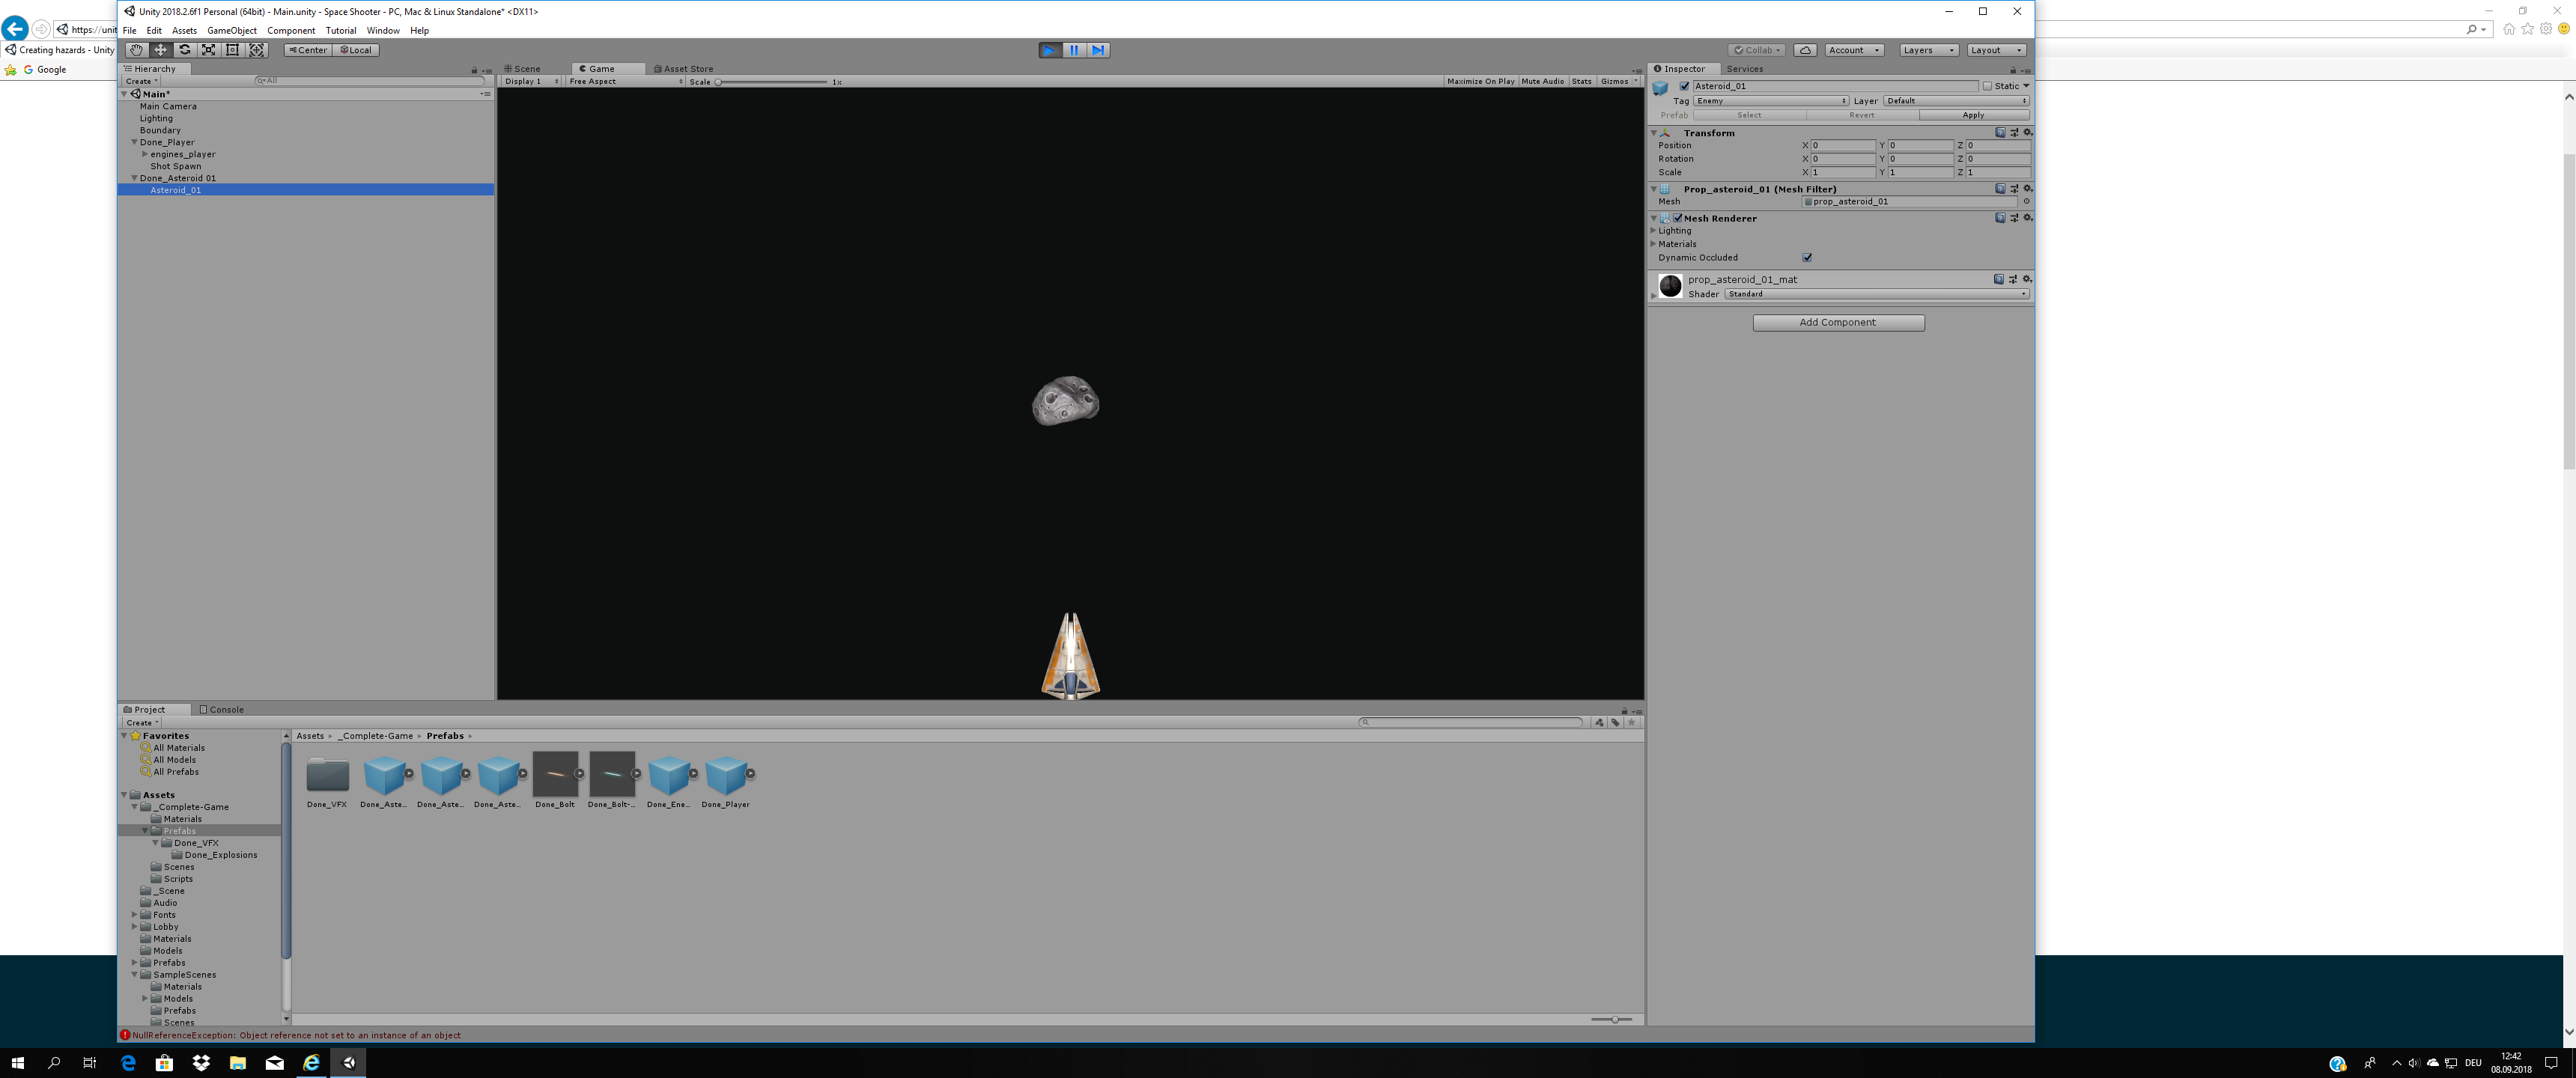Open the Free Aspect dropdown in Game view
This screenshot has height=1078, width=2576.
click(x=620, y=81)
